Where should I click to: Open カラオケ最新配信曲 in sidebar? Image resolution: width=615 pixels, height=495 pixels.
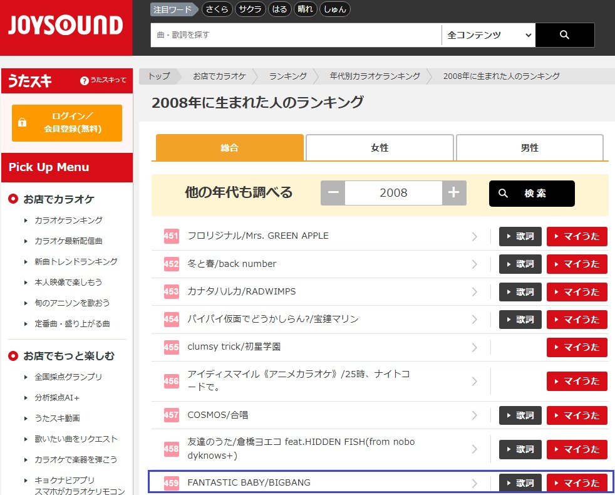68,241
